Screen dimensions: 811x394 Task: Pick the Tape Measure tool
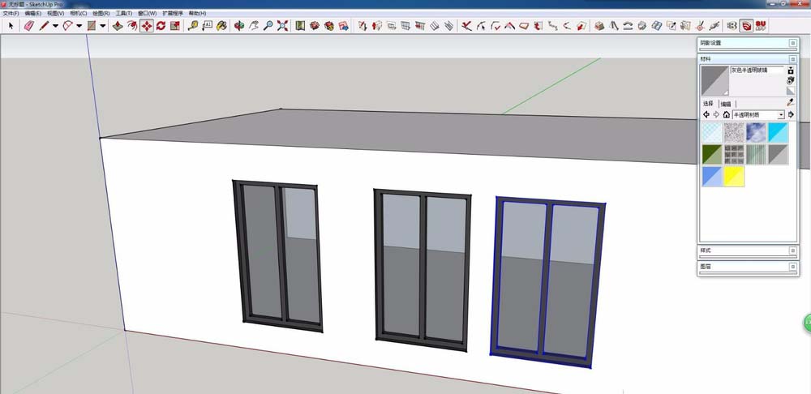(193, 25)
